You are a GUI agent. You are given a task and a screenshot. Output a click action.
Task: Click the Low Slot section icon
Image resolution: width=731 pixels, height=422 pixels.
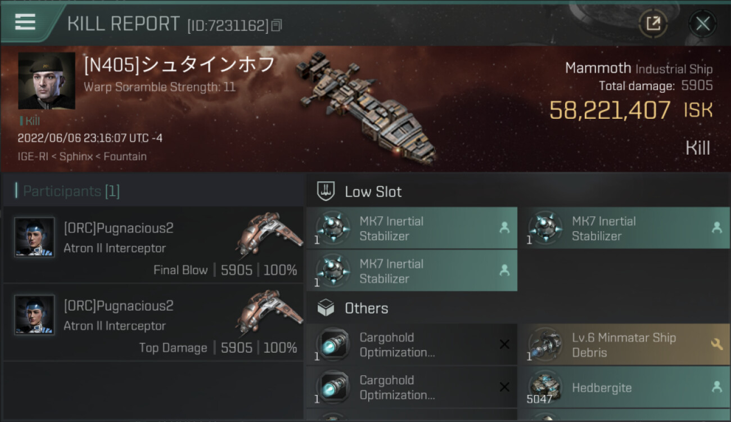pyautogui.click(x=326, y=191)
